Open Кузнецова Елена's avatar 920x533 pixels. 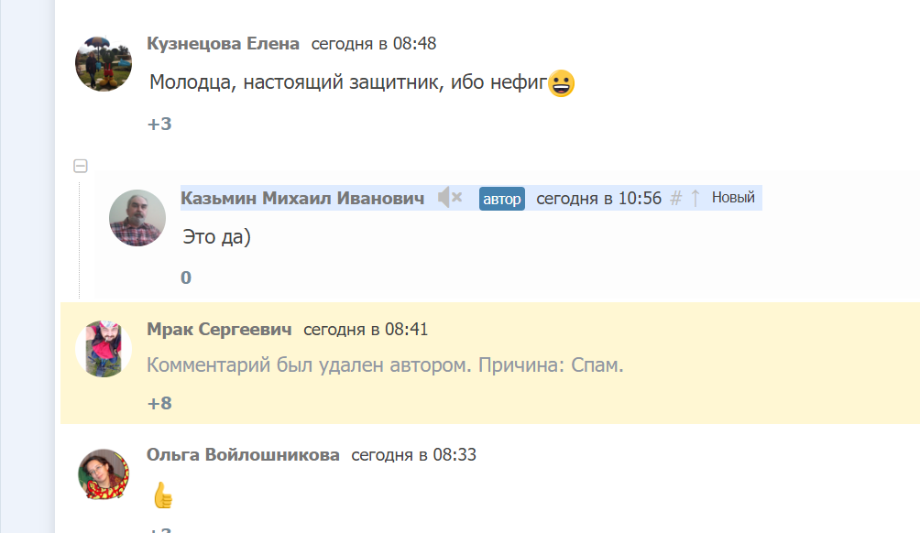[103, 64]
